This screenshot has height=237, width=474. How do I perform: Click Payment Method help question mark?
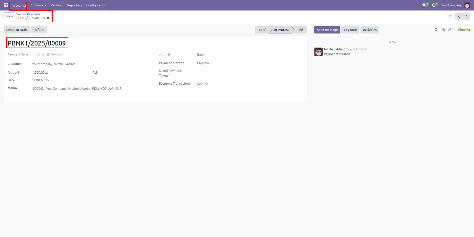[x=186, y=62]
